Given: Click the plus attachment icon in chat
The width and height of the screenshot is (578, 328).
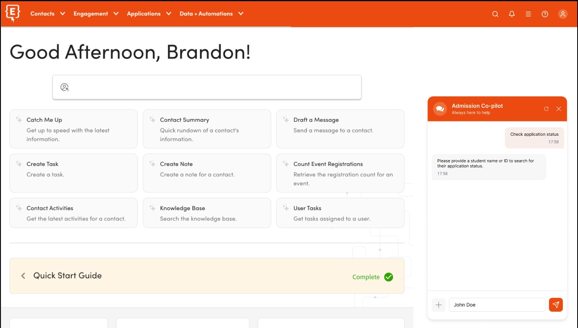Looking at the screenshot, I should tap(439, 305).
